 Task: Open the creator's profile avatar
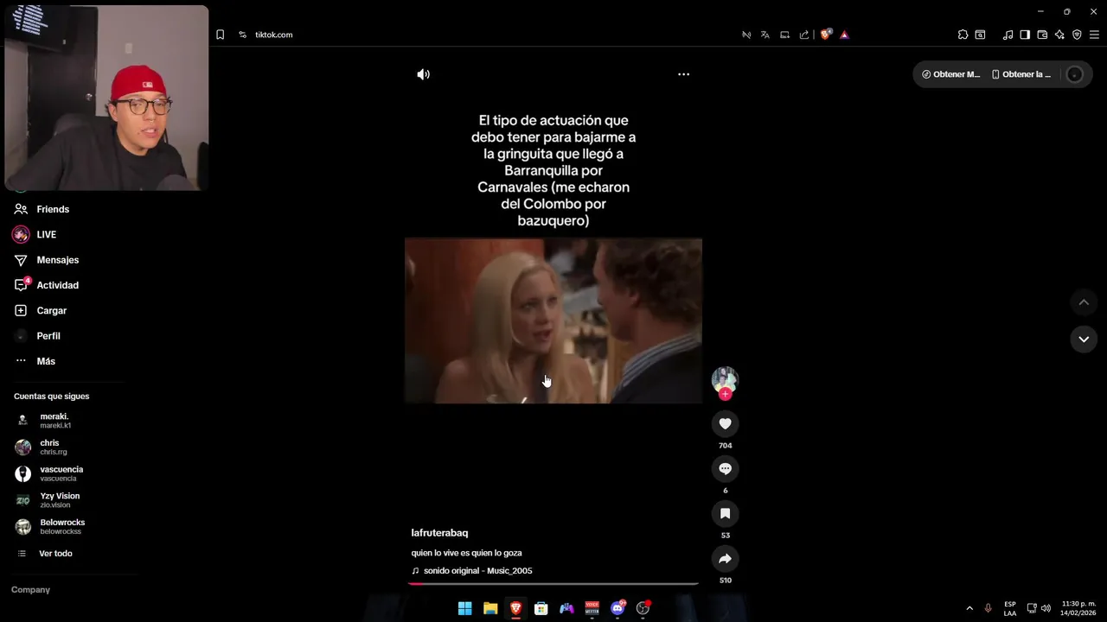point(725,379)
